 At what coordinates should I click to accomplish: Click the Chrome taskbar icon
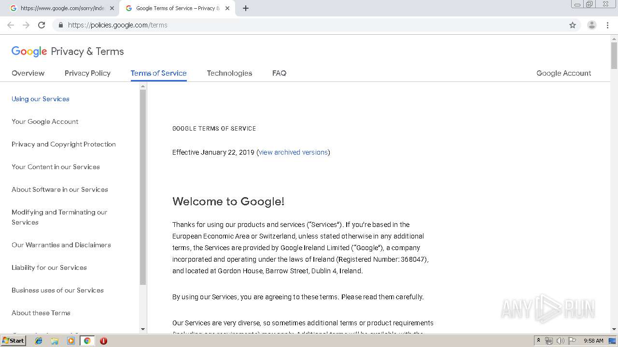[x=87, y=341]
